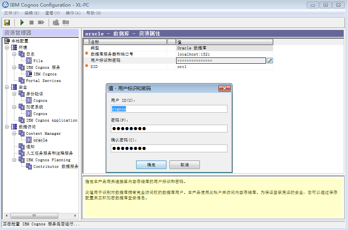Screen dimensions: 348x230
Task: Click the tree scrollbar left arrow
Action: pyautogui.click(x=7, y=216)
